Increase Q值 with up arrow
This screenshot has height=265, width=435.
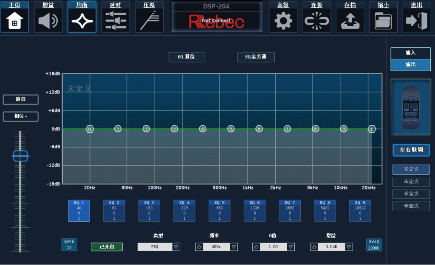(256, 247)
